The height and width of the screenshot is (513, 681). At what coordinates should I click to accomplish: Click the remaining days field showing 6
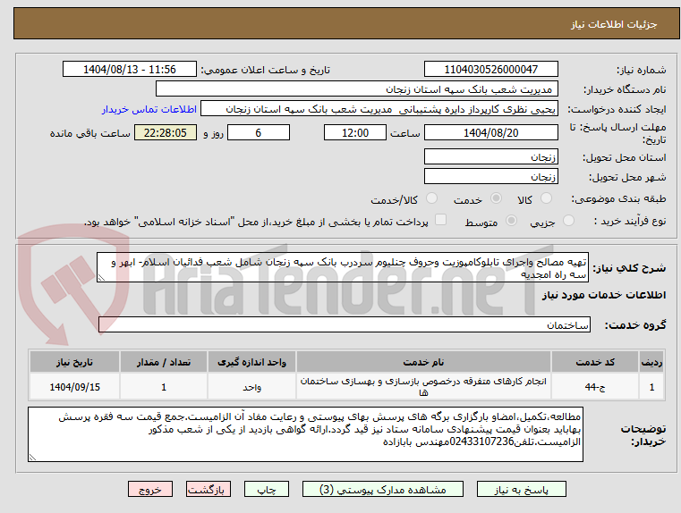tap(259, 132)
